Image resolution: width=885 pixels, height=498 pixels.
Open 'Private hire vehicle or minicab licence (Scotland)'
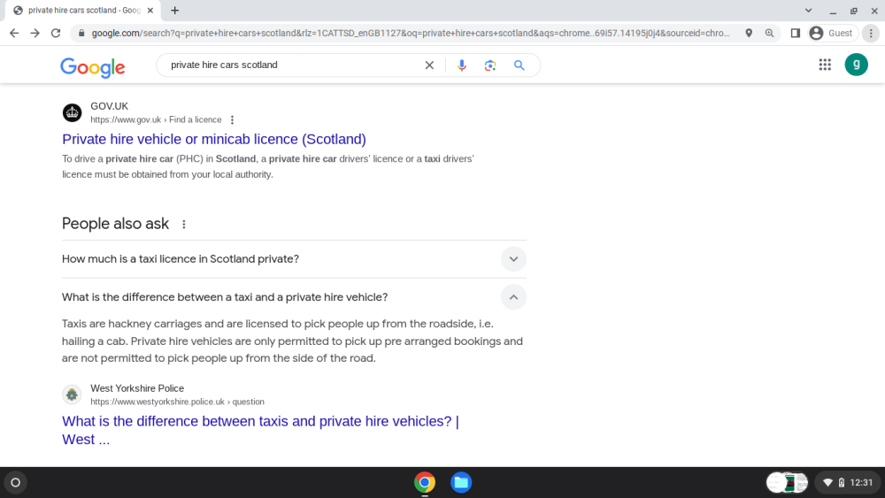[214, 139]
